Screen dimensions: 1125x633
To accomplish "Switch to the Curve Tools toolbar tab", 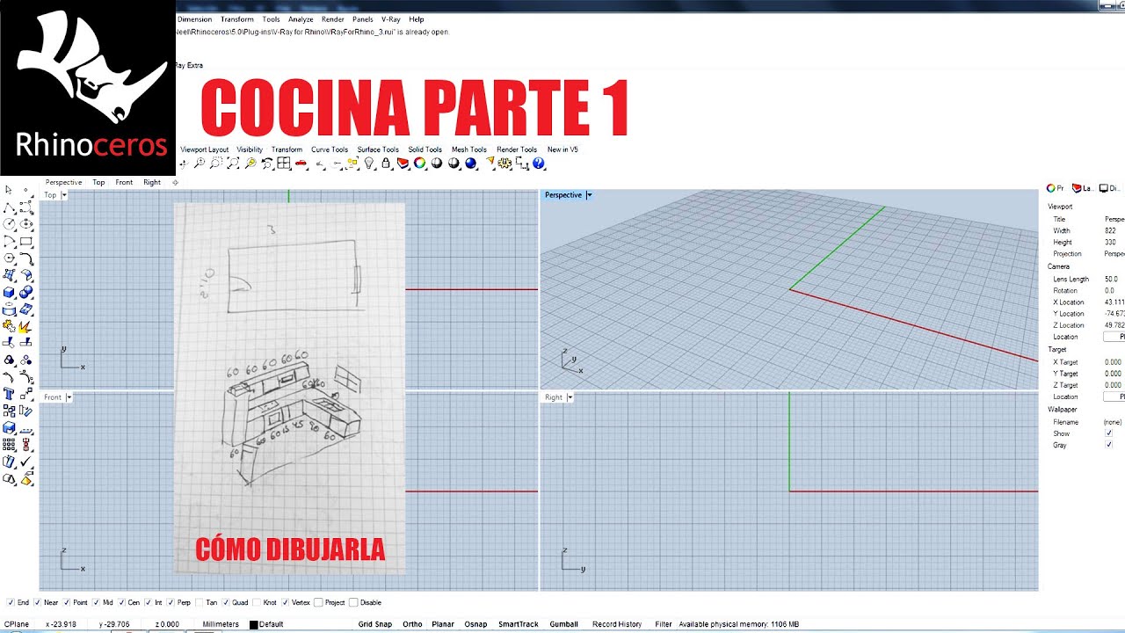I will (x=330, y=149).
